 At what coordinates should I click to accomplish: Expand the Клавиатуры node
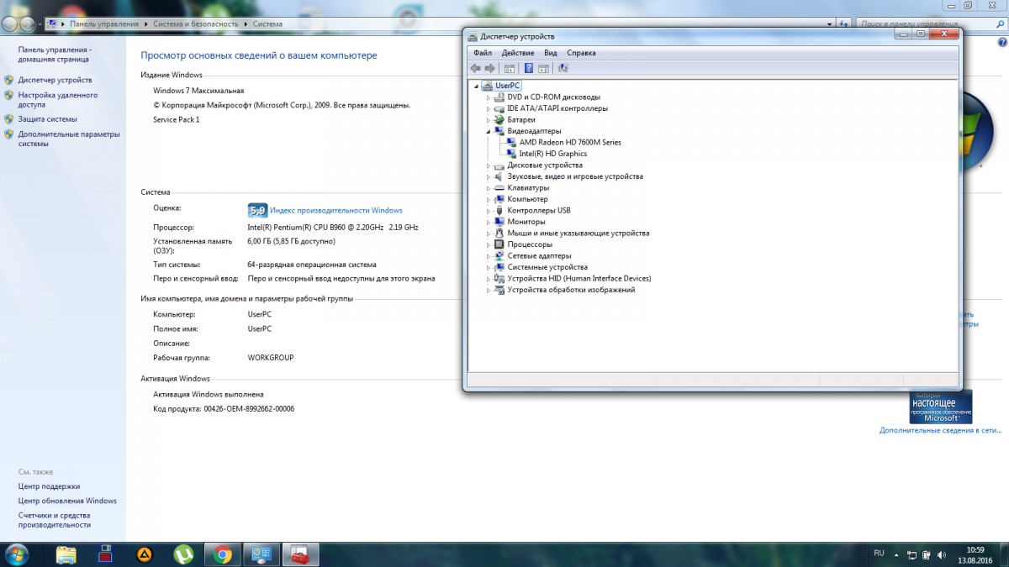coord(488,188)
